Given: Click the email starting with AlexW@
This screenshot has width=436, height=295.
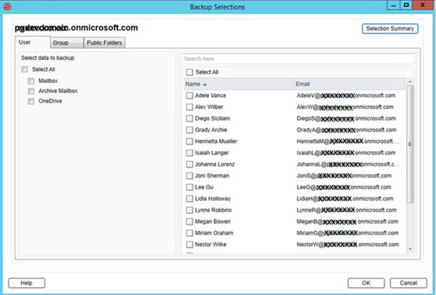Looking at the screenshot, I should 345,107.
